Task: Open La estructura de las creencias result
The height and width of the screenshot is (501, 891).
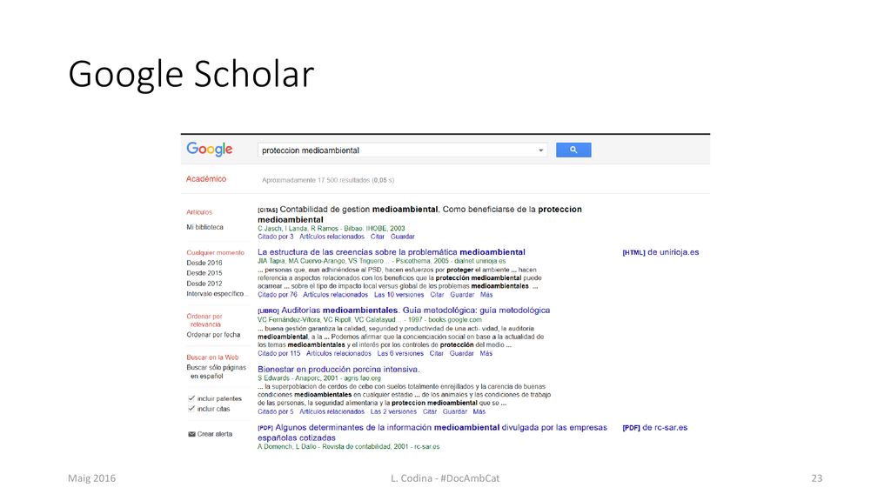Action: [392, 251]
